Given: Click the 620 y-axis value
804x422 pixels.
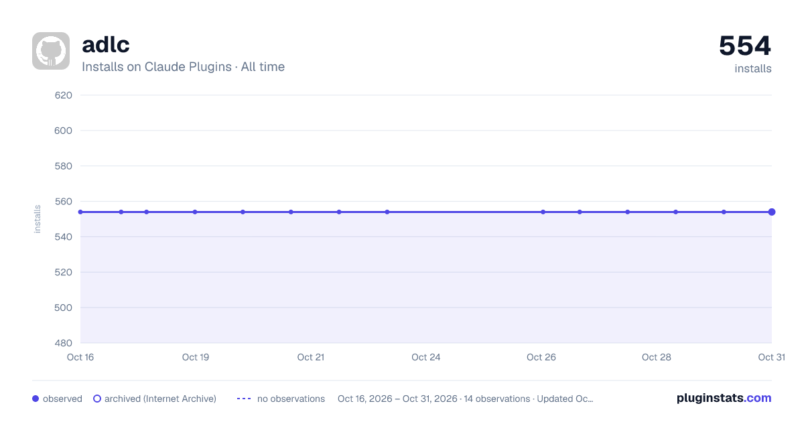Looking at the screenshot, I should [x=63, y=95].
